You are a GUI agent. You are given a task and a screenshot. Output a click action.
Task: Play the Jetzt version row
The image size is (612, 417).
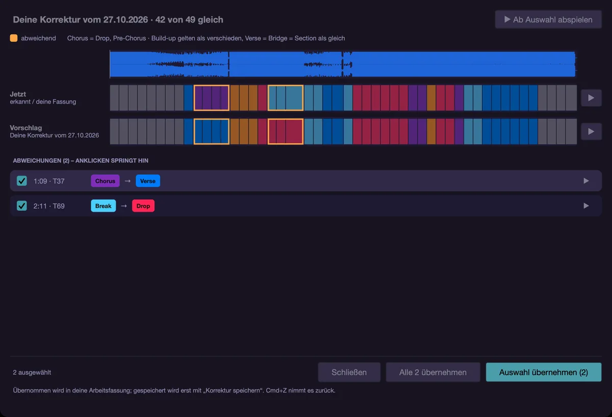pyautogui.click(x=591, y=97)
